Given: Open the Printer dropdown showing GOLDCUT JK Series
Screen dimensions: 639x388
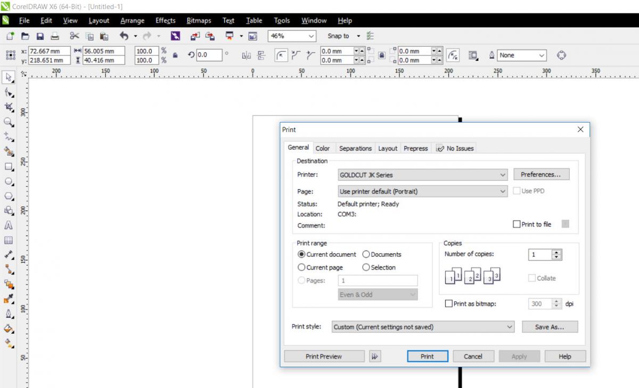Looking at the screenshot, I should click(x=423, y=175).
